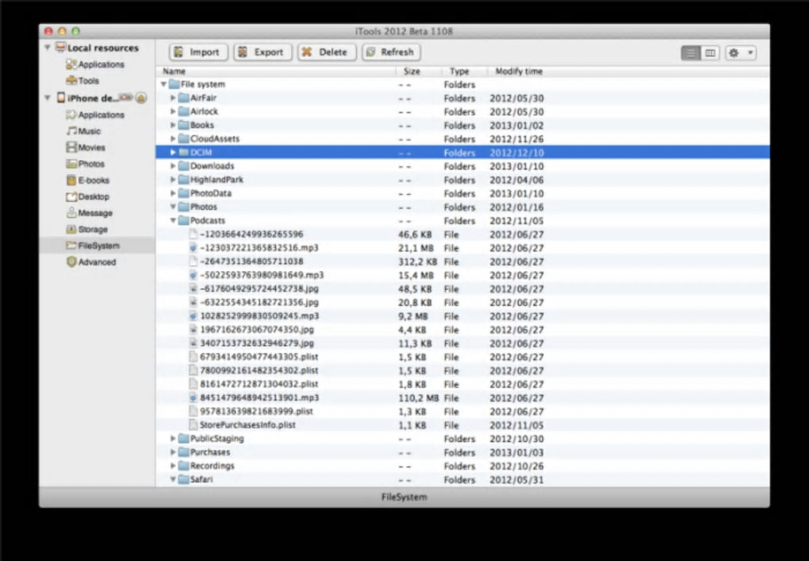The width and height of the screenshot is (809, 561).
Task: Open the gear settings dropdown
Action: 740,52
